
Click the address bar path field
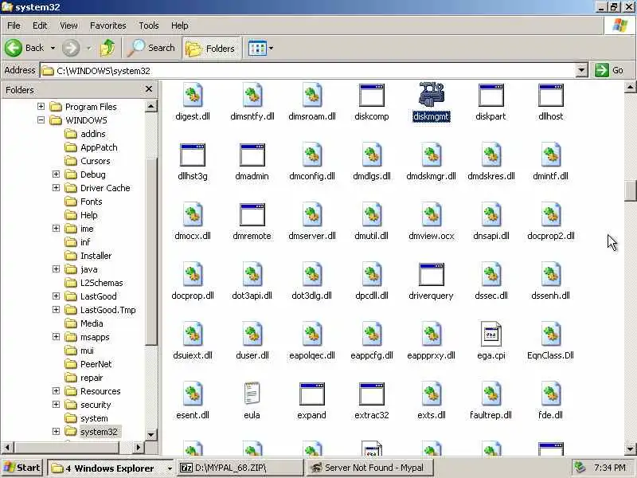tap(308, 70)
